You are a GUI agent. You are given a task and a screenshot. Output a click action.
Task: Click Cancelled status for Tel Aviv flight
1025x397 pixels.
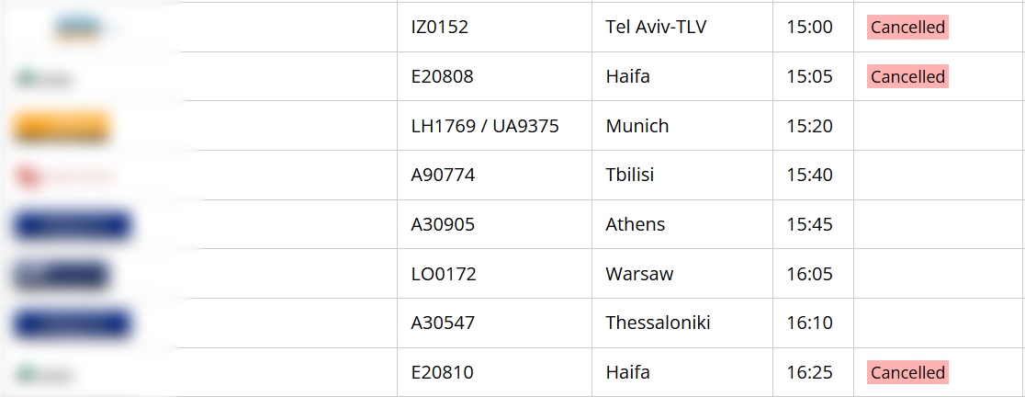coord(907,28)
